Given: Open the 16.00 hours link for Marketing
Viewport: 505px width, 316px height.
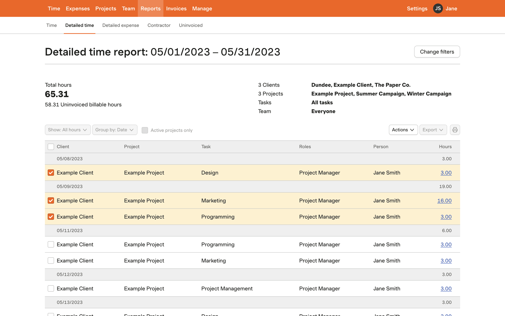Looking at the screenshot, I should tap(444, 201).
